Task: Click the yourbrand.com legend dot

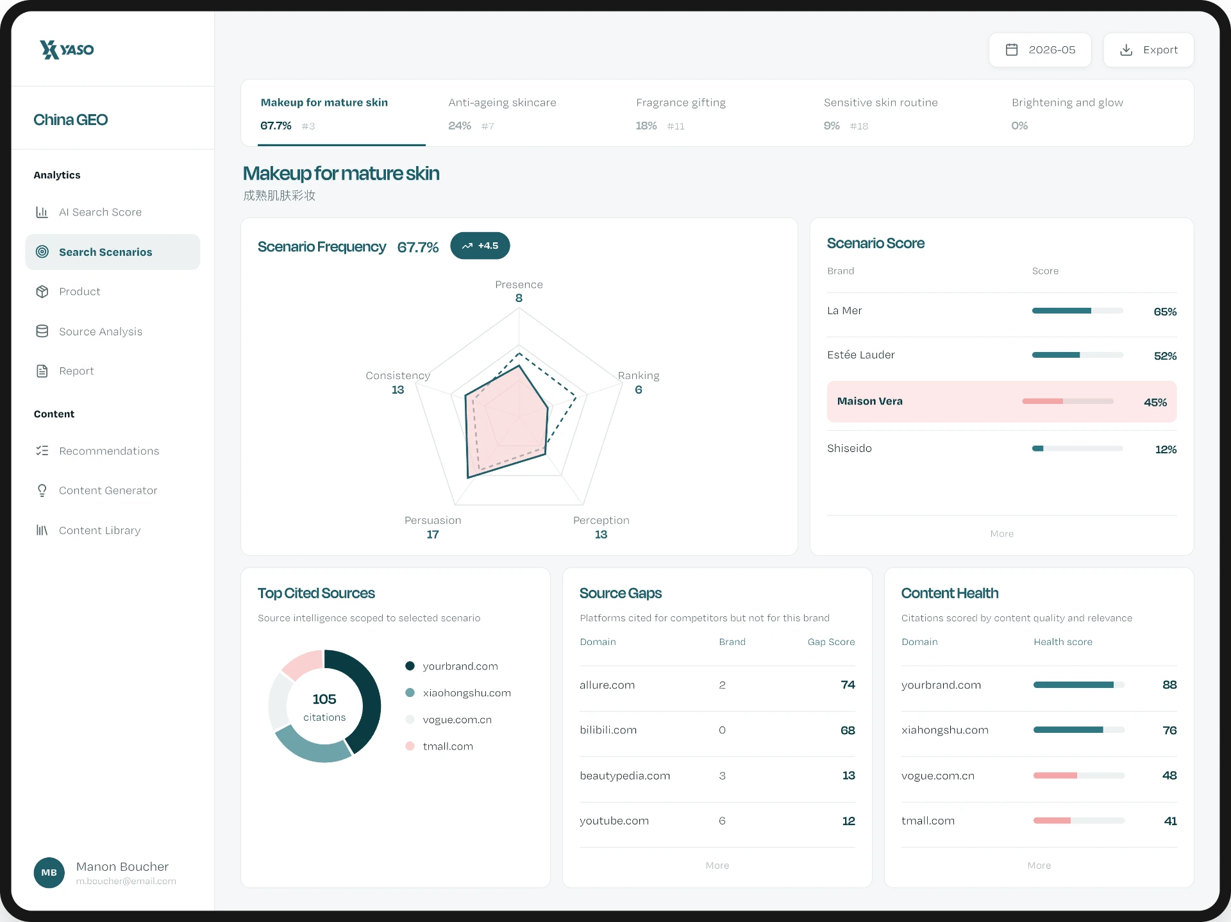Action: coord(410,666)
